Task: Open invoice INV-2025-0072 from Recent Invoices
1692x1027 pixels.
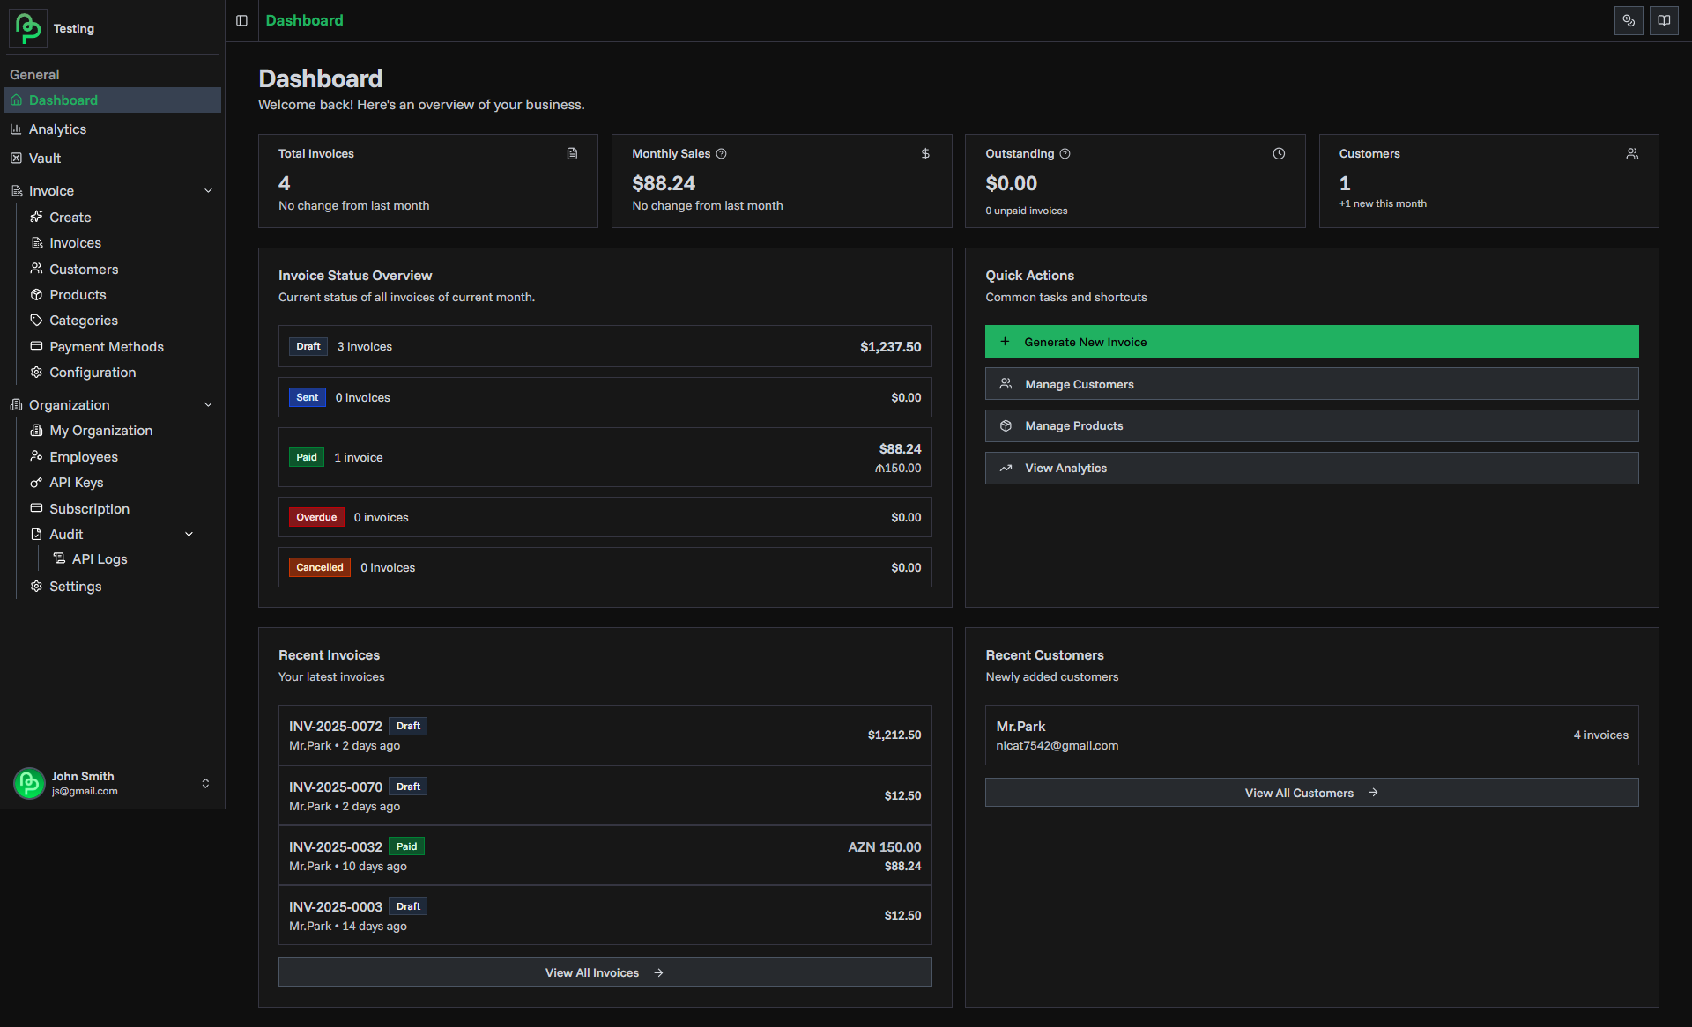Action: coord(336,726)
